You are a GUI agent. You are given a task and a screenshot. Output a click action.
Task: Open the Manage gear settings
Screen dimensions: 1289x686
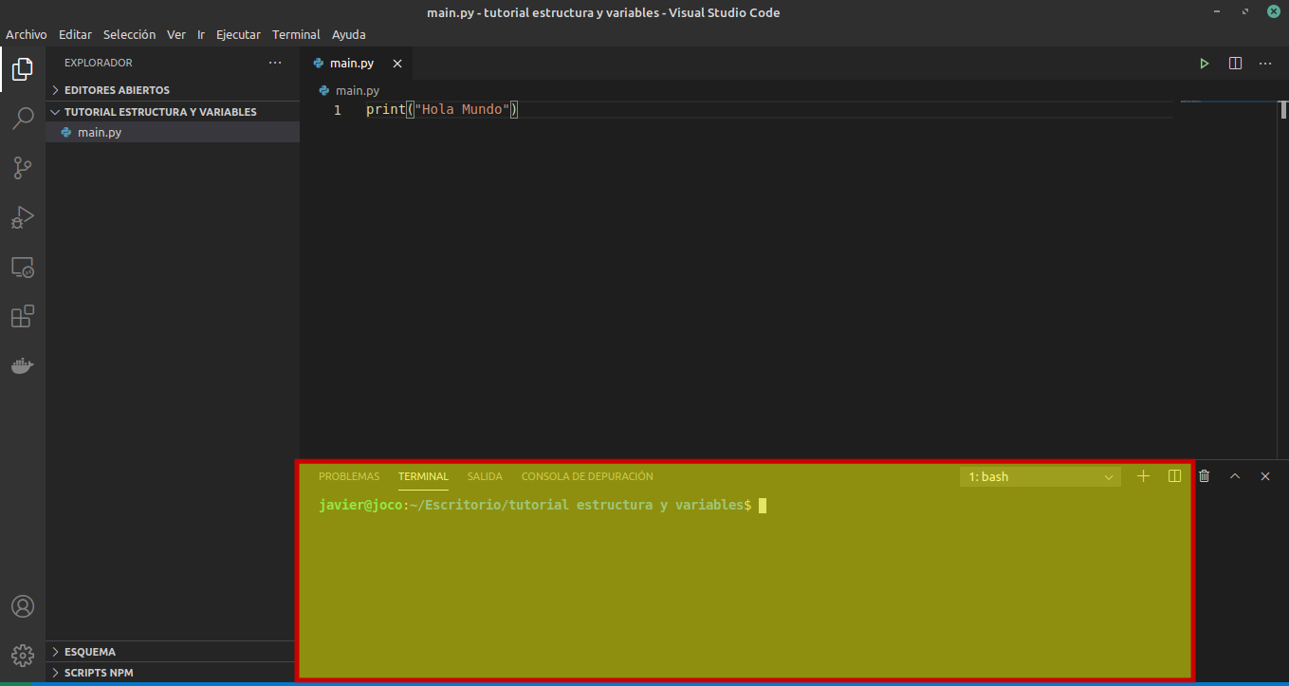pos(23,656)
